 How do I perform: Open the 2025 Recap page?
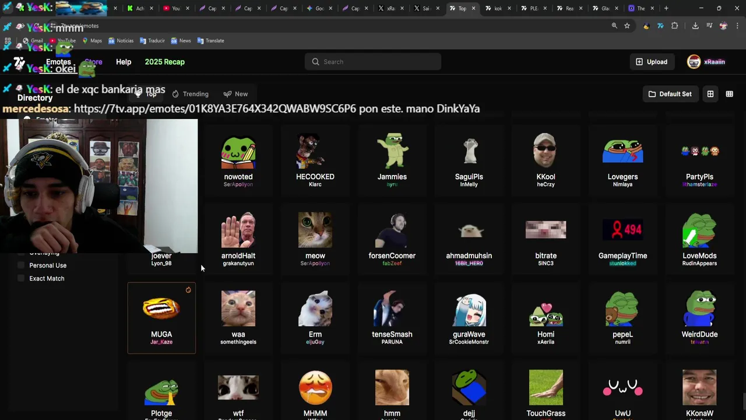coord(164,62)
